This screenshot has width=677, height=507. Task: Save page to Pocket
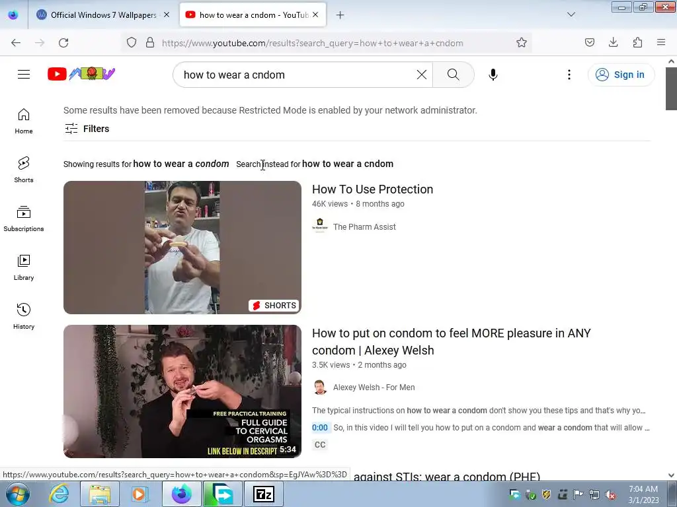[x=589, y=43]
